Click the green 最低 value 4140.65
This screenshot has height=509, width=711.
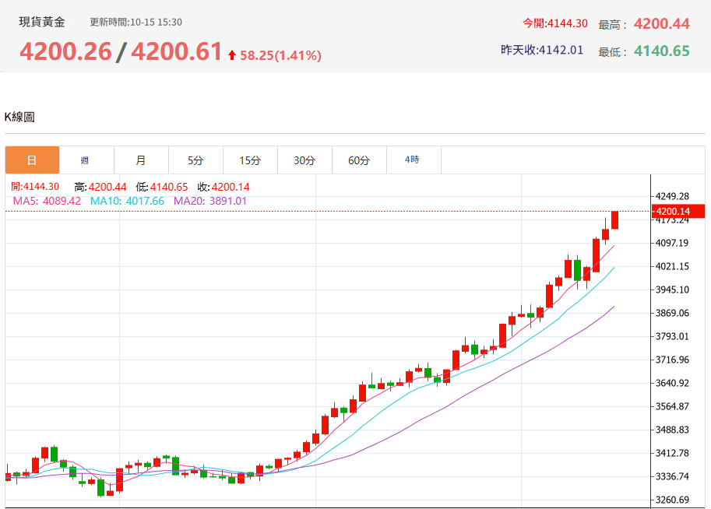click(x=661, y=51)
